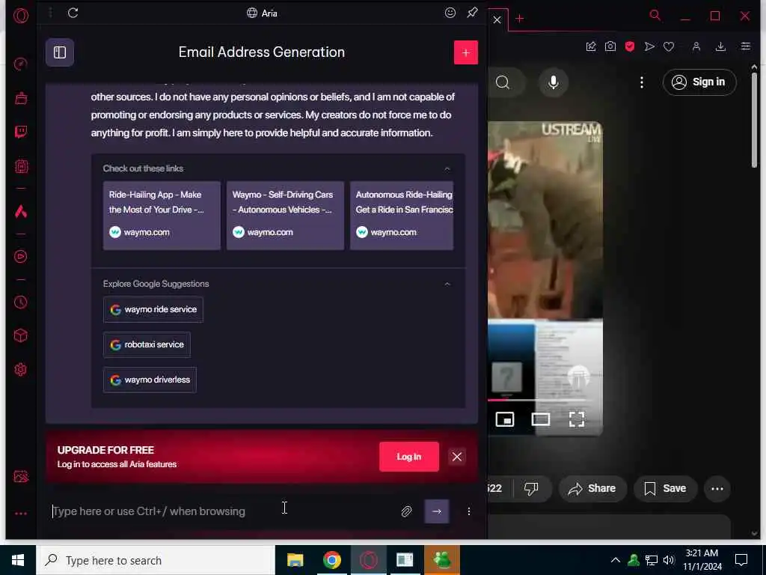766x575 pixels.
Task: Open the profile person icon in the toolbar
Action: click(x=696, y=46)
